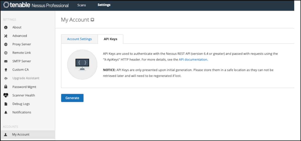Click the Password Mgmt lock icon
The width and height of the screenshot is (301, 141).
point(6,87)
